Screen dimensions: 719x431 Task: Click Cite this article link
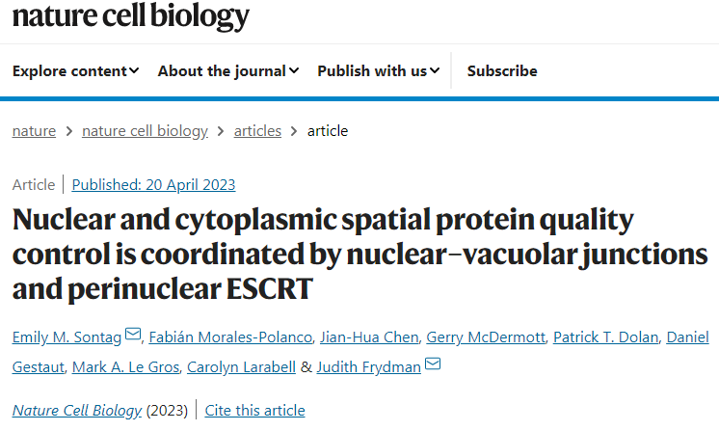point(254,411)
